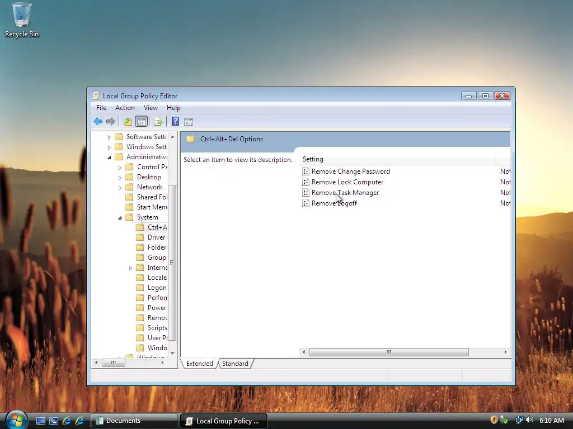Image resolution: width=573 pixels, height=429 pixels.
Task: Select the Shared Folders tree item
Action: 152,197
